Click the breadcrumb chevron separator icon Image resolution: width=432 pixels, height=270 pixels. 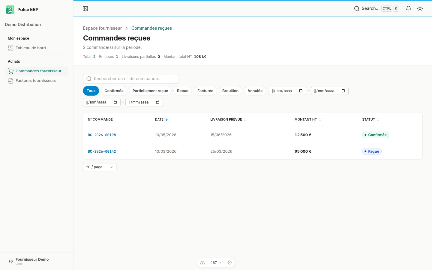tap(127, 28)
